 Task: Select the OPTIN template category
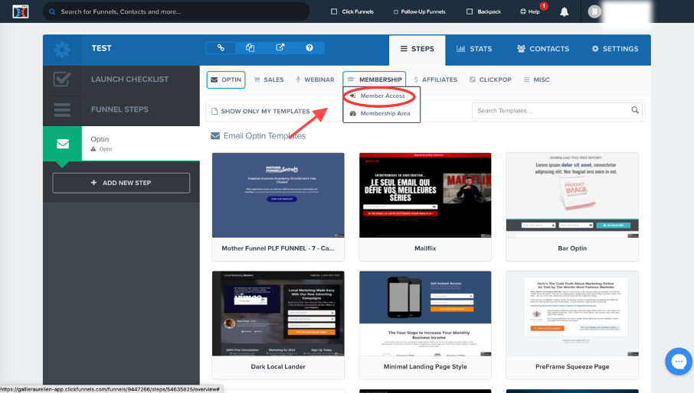coord(226,80)
